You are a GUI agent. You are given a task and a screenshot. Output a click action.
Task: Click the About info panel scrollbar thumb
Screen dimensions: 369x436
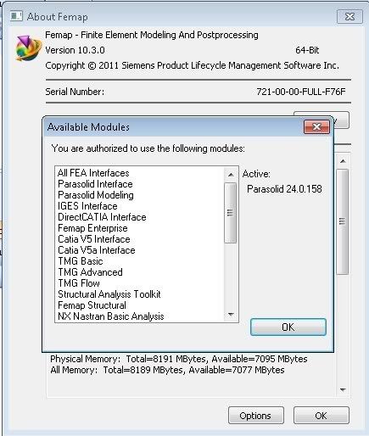pos(343,221)
